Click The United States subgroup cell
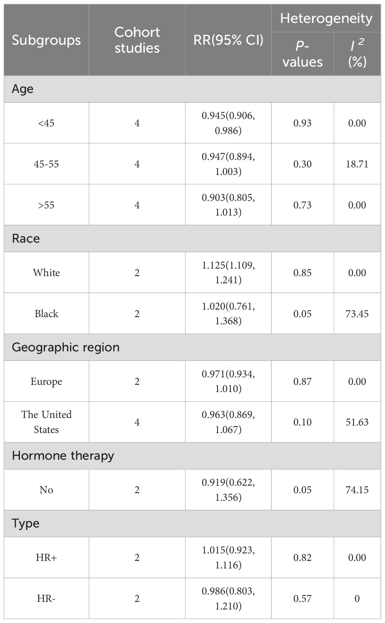This screenshot has height=623, width=385. pos(46,422)
